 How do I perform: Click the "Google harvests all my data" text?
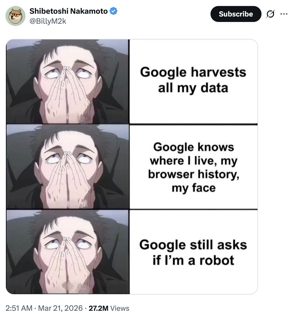click(193, 80)
